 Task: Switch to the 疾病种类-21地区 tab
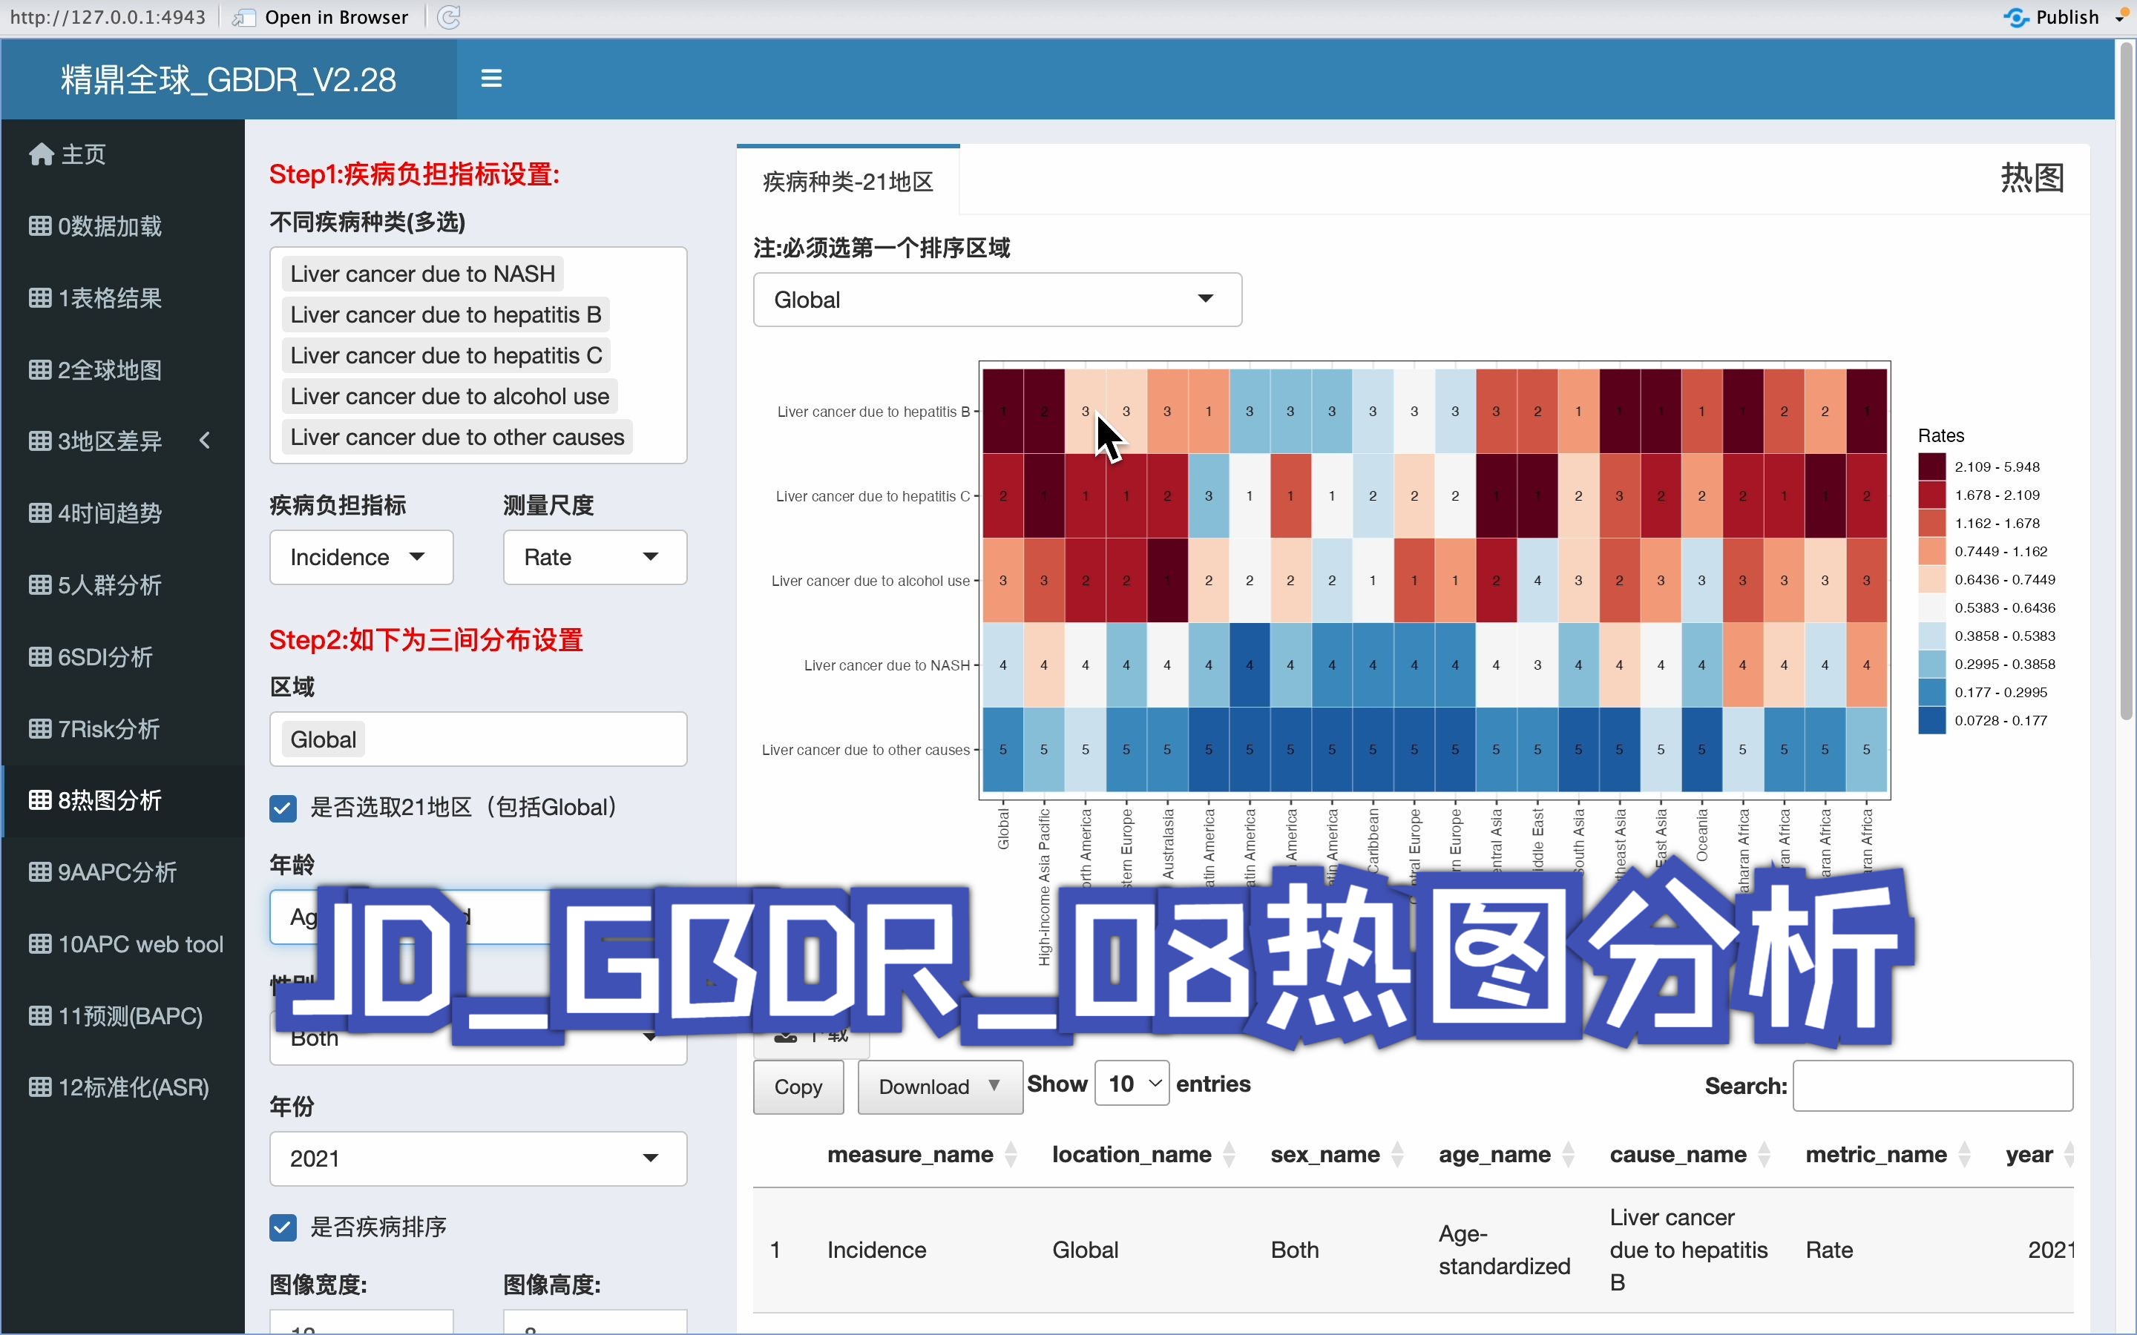[x=847, y=180]
